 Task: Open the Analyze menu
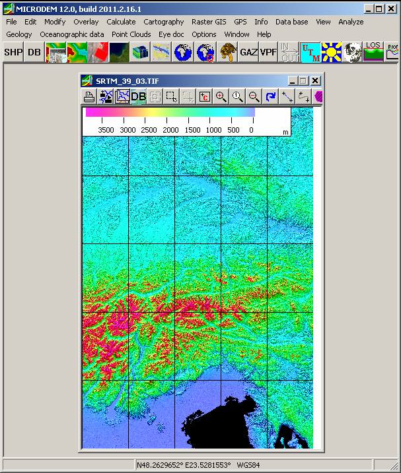(x=351, y=22)
